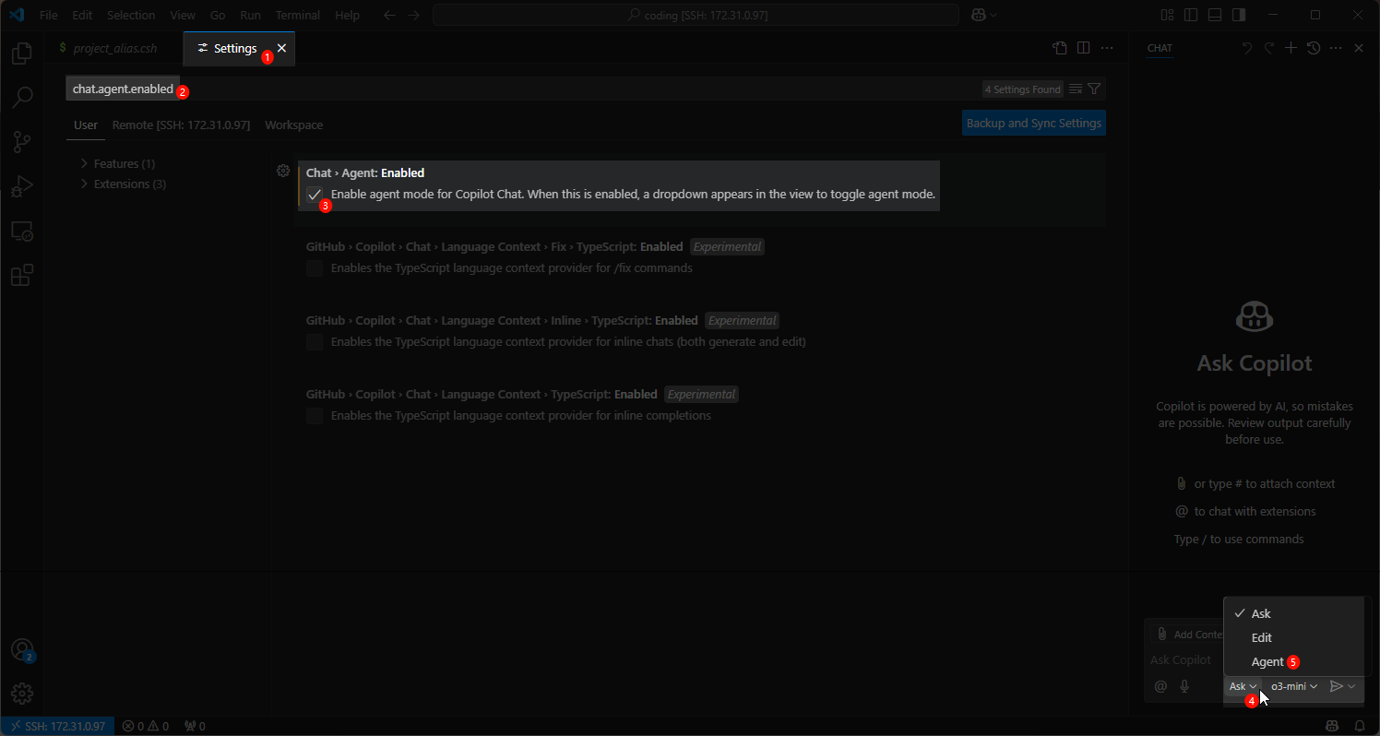Select the User settings scope

pos(86,125)
